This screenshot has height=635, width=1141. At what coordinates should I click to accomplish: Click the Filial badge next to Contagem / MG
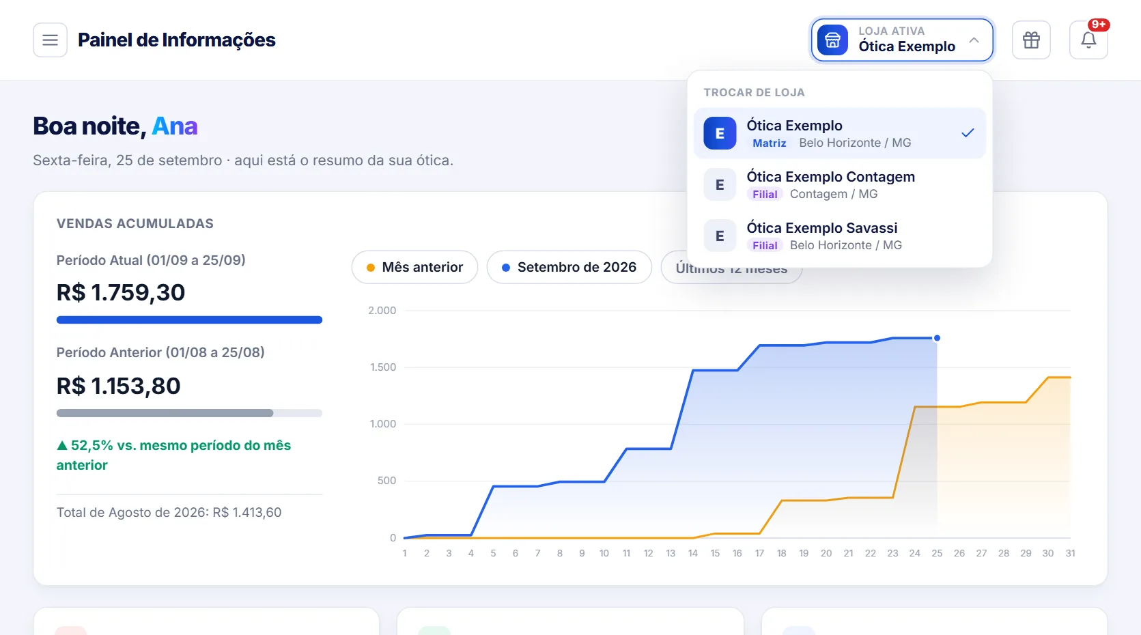point(765,194)
